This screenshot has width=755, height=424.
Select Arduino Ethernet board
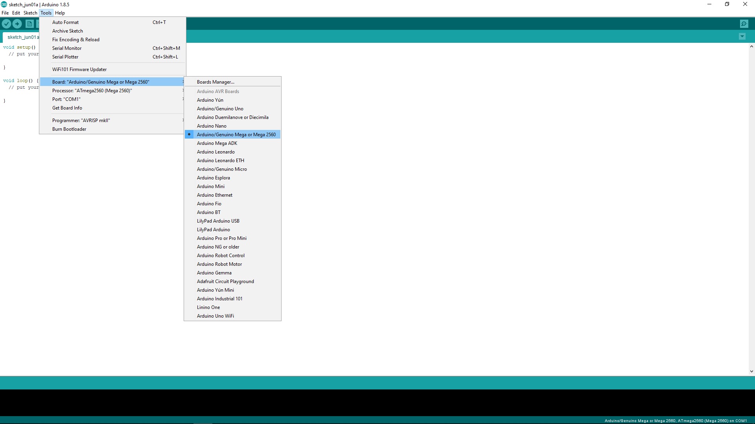point(232,195)
